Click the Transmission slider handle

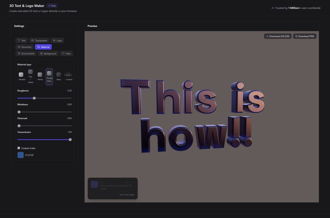tap(70, 139)
